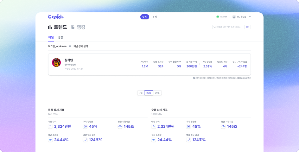
Task: Click the ON monetization status value
Action: coord(179,66)
